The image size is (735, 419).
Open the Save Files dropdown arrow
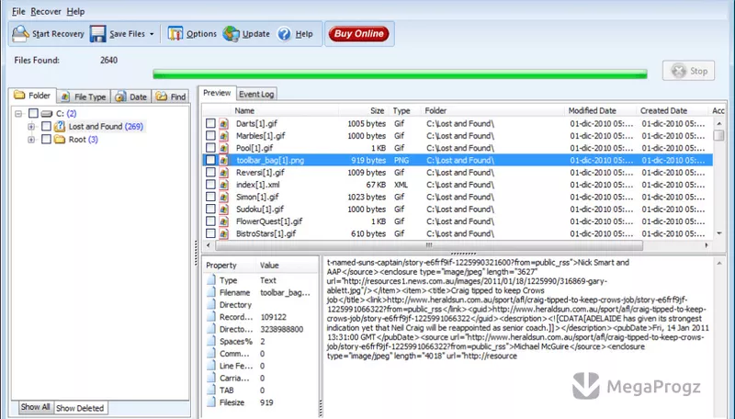click(152, 34)
